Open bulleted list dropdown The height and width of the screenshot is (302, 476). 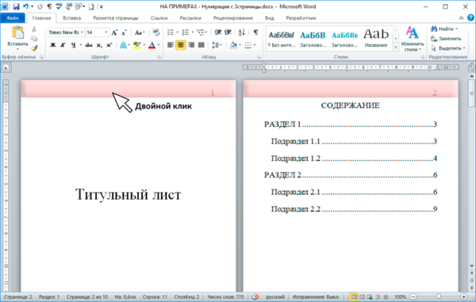[x=177, y=32]
